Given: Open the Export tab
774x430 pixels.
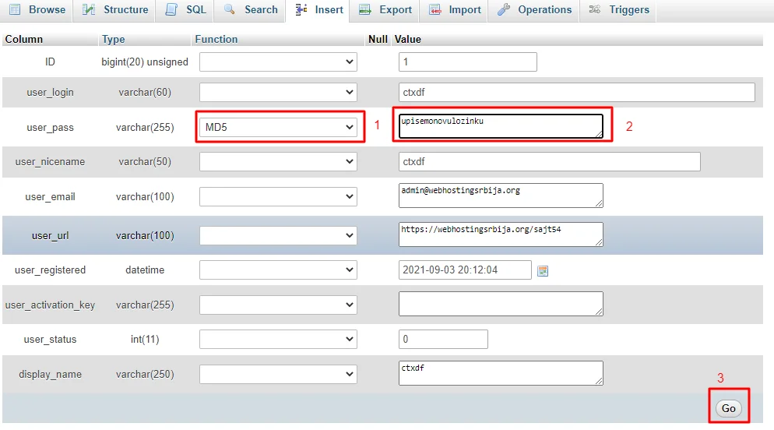Looking at the screenshot, I should click(385, 10).
